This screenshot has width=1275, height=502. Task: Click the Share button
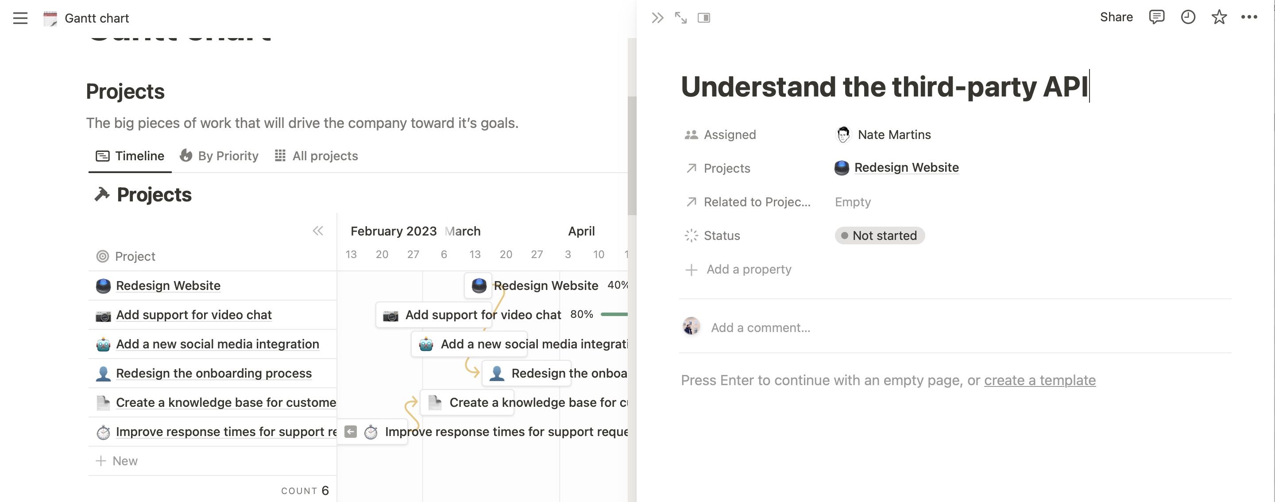pos(1116,17)
